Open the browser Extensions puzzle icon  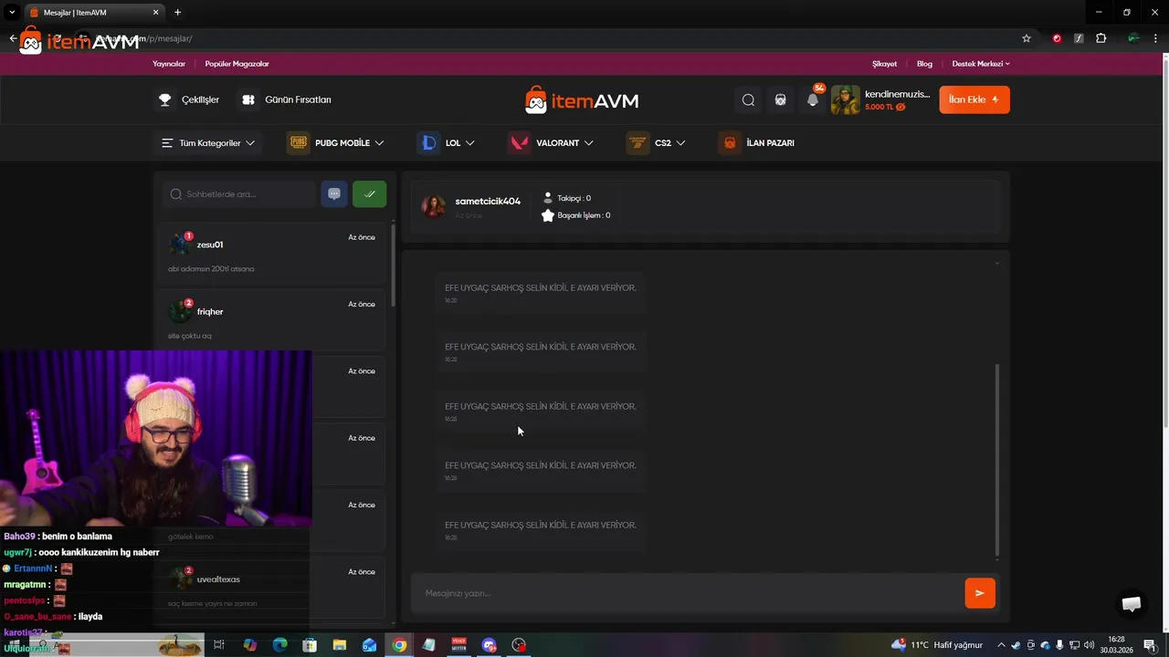(x=1101, y=38)
